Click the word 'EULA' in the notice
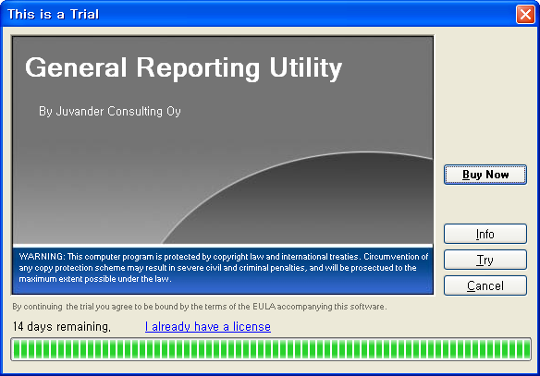Viewport: 540px width, 376px height. point(264,307)
